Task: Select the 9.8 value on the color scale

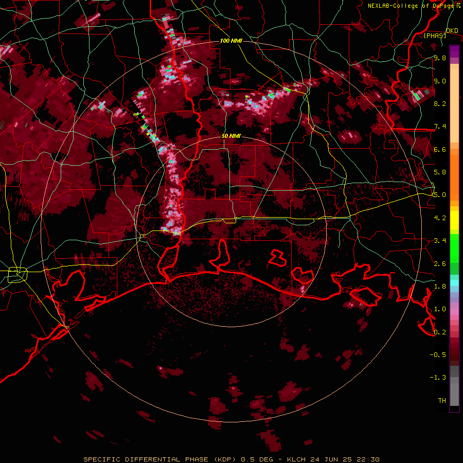Action: click(x=440, y=58)
